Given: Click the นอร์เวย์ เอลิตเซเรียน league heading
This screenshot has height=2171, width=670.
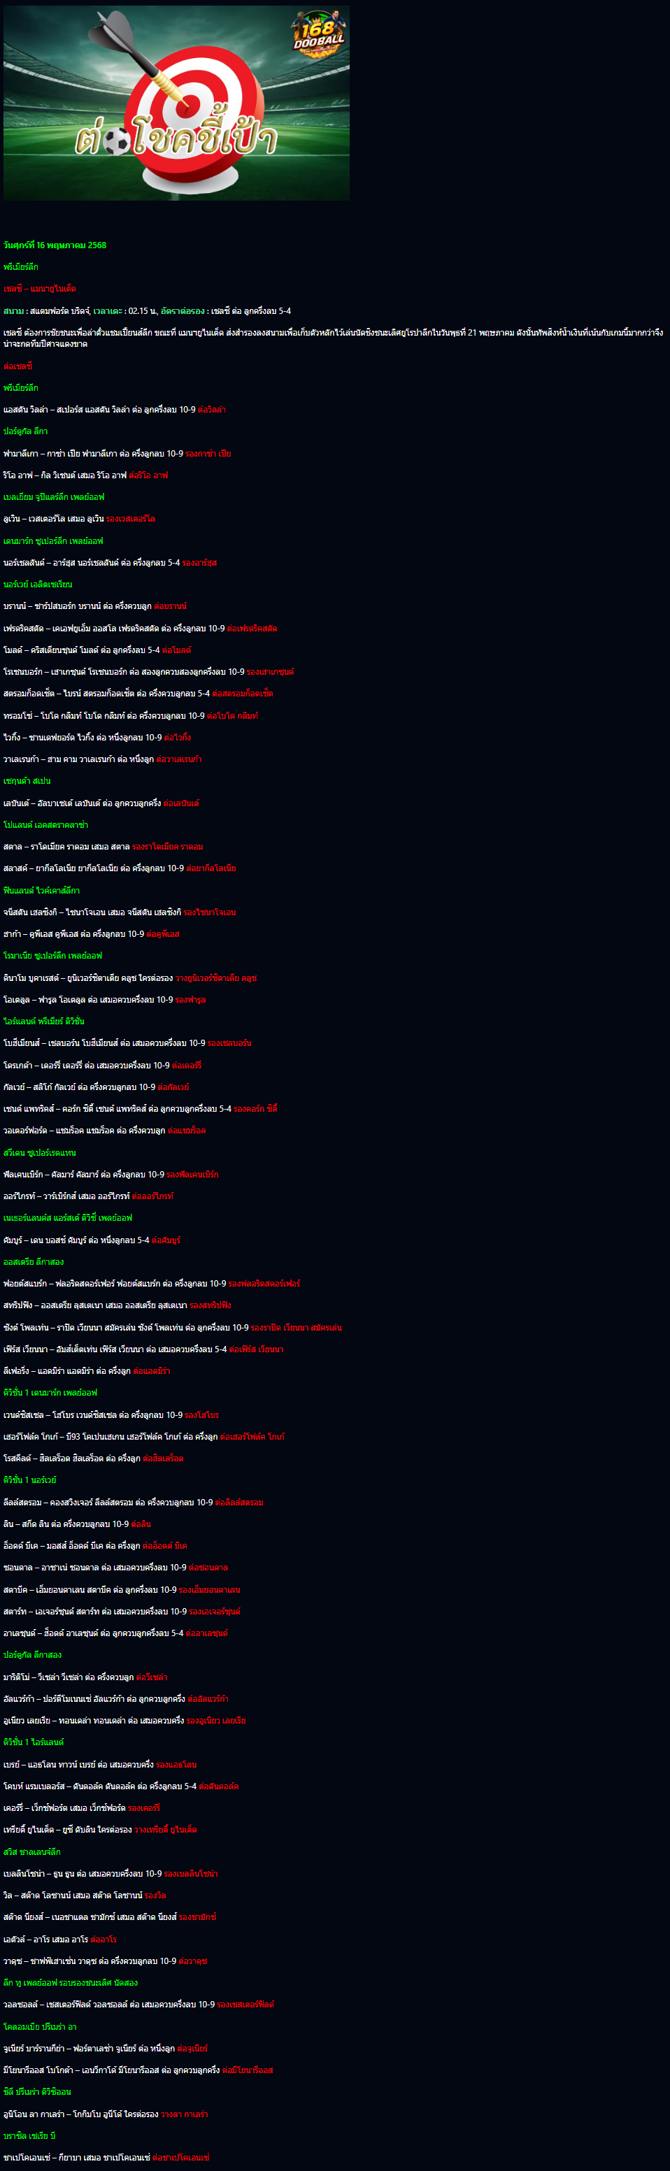Looking at the screenshot, I should pyautogui.click(x=38, y=584).
